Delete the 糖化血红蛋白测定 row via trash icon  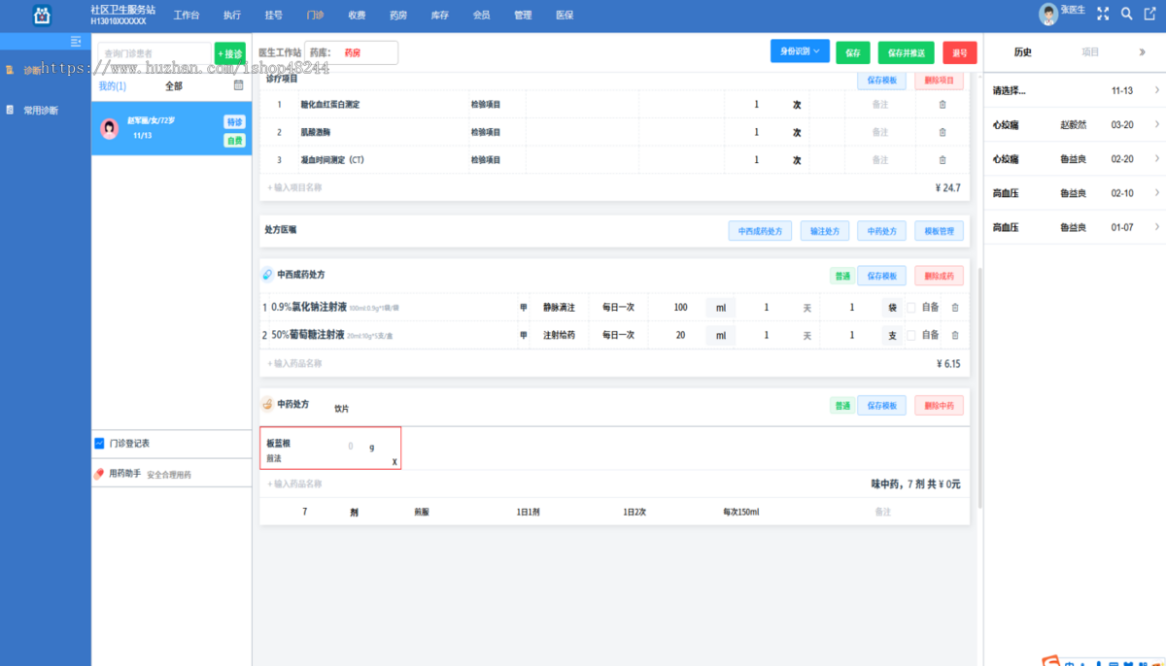coord(942,105)
